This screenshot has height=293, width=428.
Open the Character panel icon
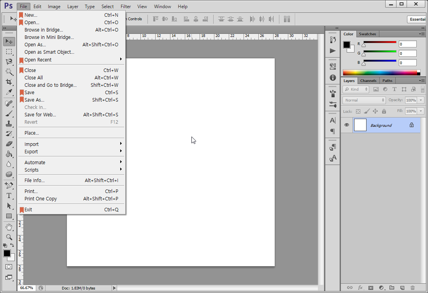coord(333,120)
